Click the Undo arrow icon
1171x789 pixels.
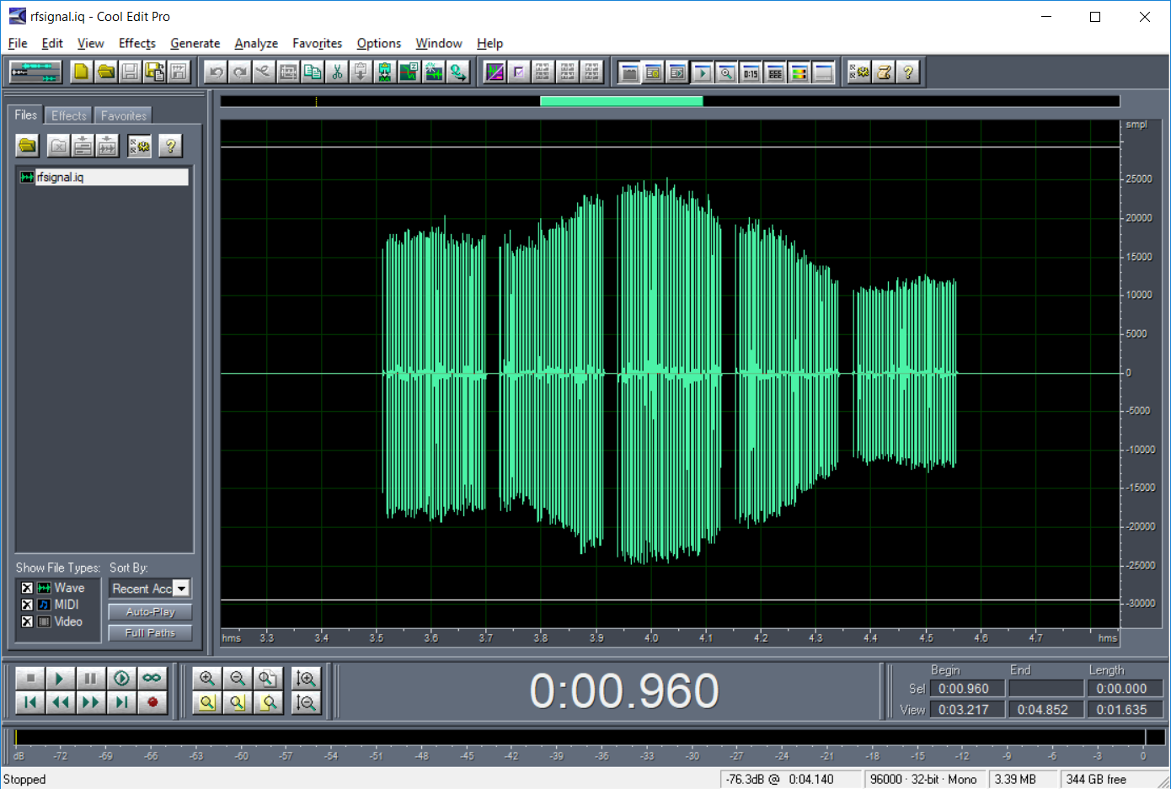point(216,72)
